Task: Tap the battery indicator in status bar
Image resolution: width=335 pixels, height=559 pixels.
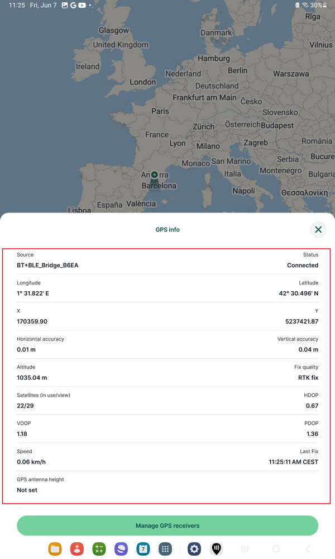Action: click(x=318, y=5)
